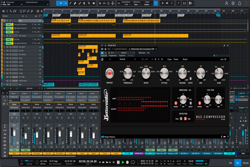
Task: Enable the sidechain HPF ENABLE button
Action: pos(176,103)
